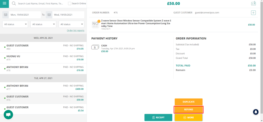Click the product no-image thumbnail
Screen dimensions: 263x122
[95, 24]
